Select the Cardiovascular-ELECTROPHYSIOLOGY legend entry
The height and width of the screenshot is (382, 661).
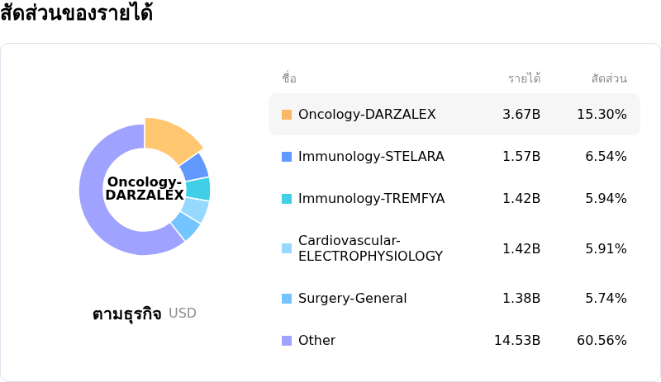click(370, 248)
